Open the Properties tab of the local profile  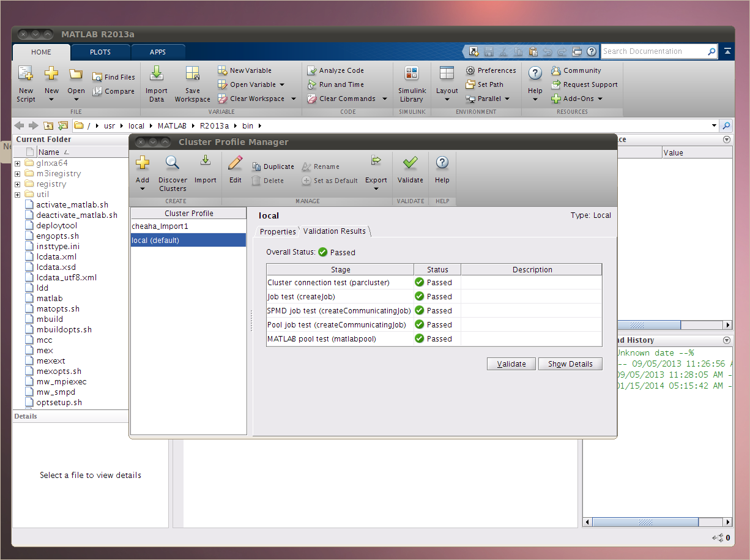(278, 231)
